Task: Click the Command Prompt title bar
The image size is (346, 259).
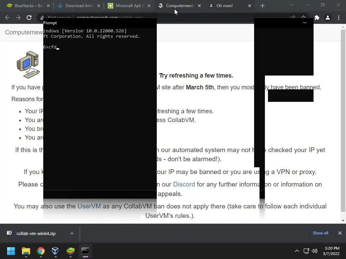Action: tap(100, 23)
